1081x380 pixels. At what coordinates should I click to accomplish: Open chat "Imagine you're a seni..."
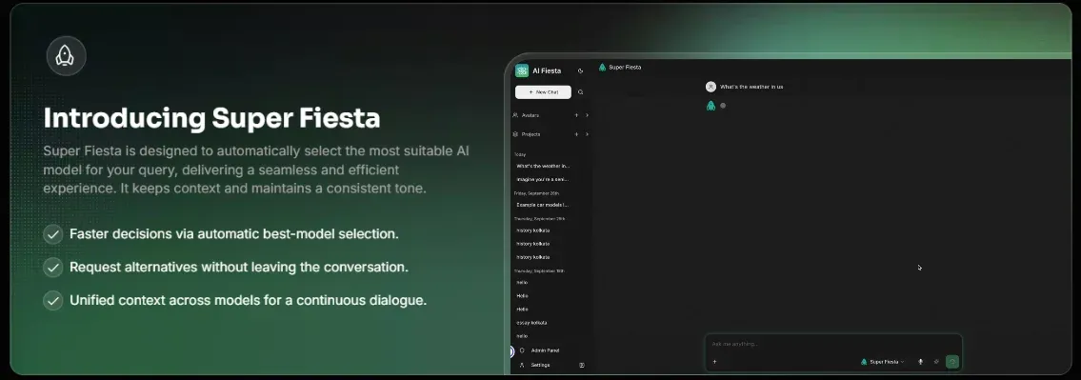point(543,179)
